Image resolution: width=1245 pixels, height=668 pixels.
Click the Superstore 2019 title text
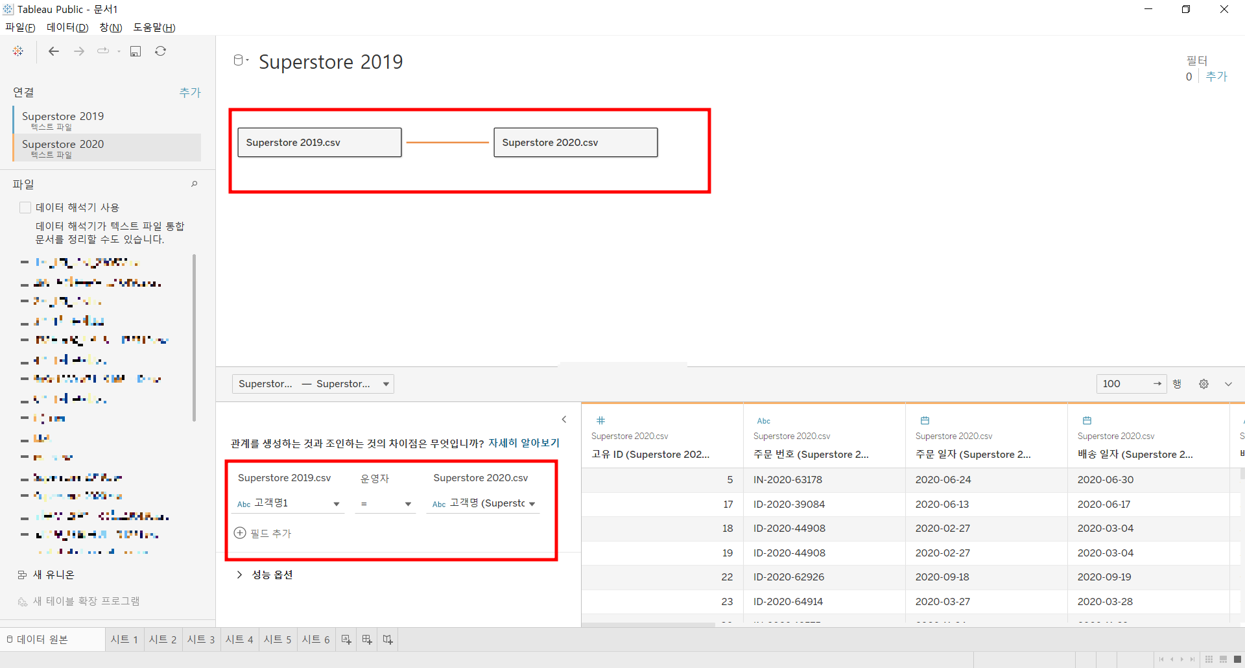(331, 62)
